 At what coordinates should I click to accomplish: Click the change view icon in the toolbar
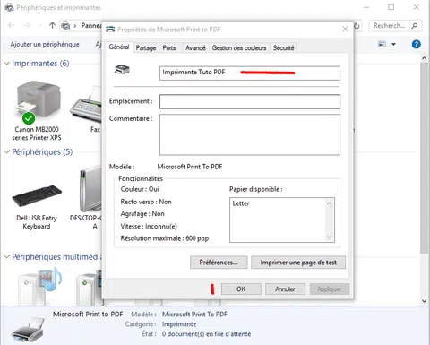pyautogui.click(x=382, y=44)
